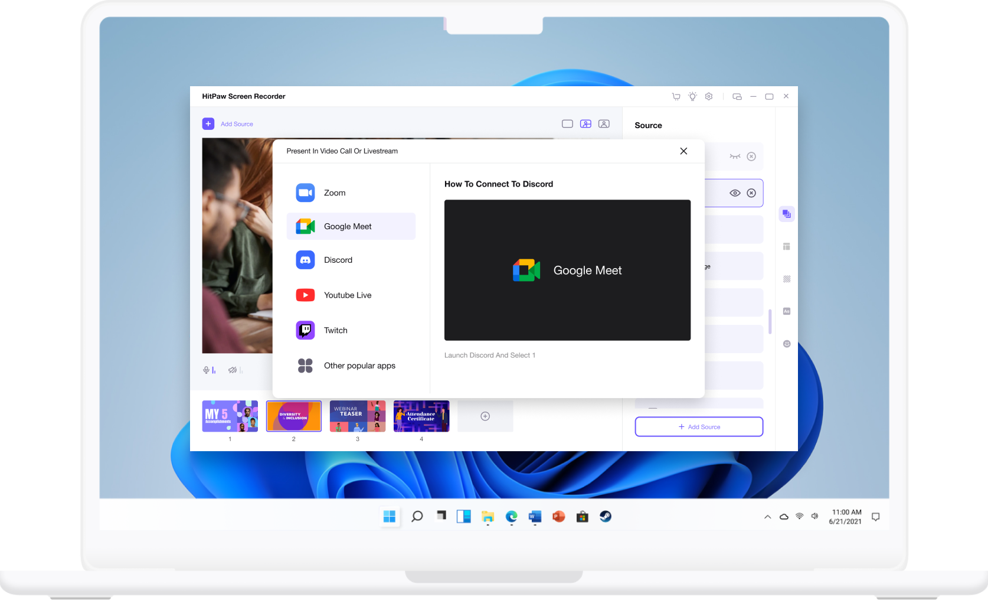Add a new scene with plus tile
The image size is (988, 600).
pyautogui.click(x=485, y=416)
